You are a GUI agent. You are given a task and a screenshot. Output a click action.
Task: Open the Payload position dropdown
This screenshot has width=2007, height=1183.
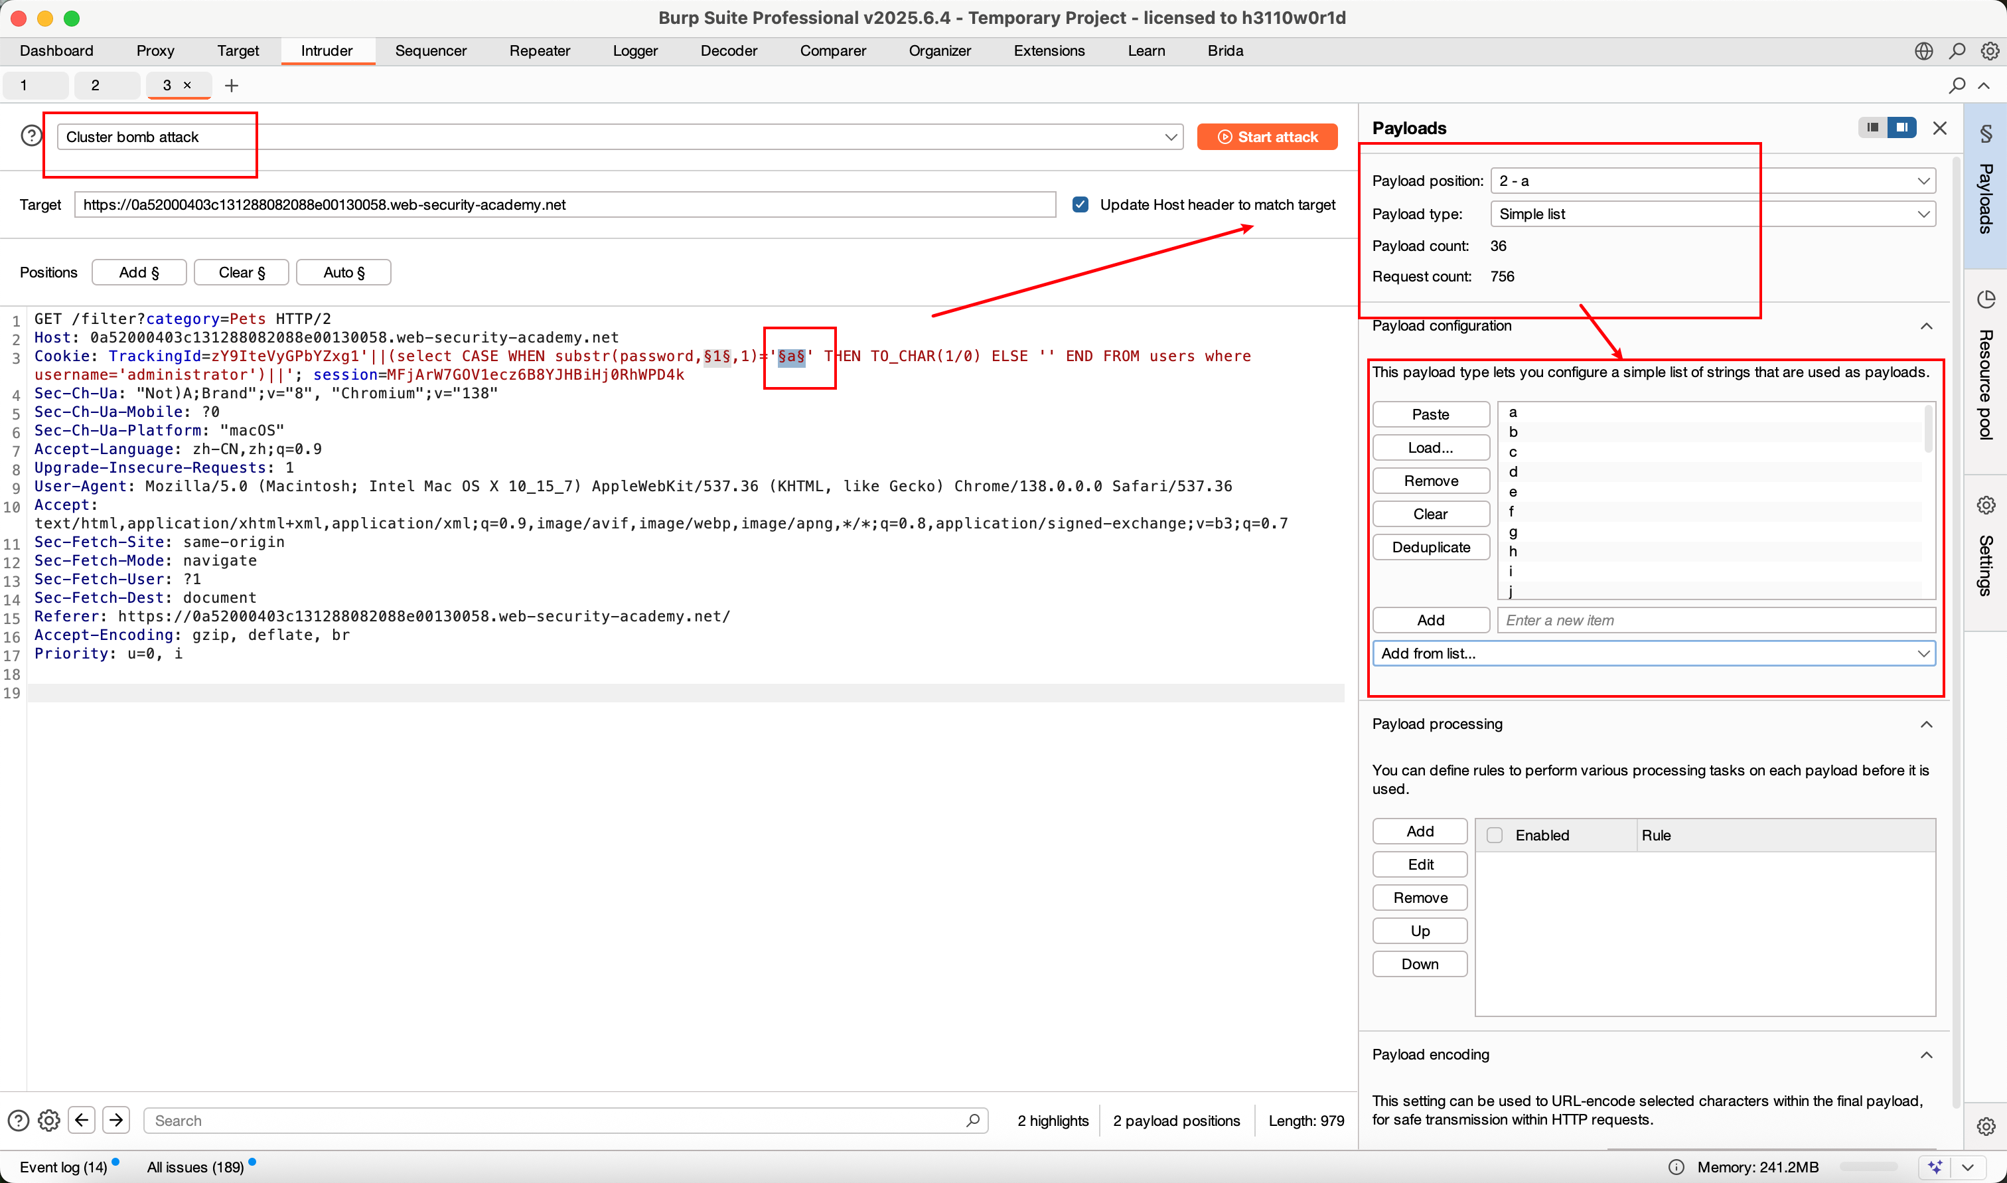coord(1712,181)
